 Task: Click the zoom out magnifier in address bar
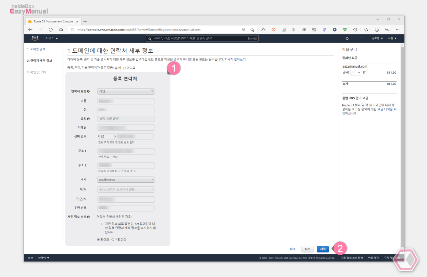point(244,30)
